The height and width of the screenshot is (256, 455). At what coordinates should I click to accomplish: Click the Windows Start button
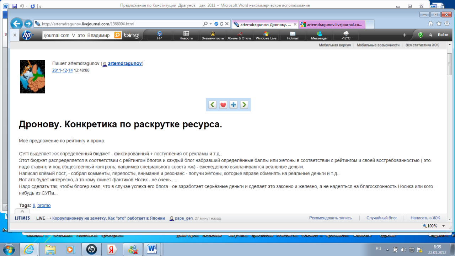point(9,249)
